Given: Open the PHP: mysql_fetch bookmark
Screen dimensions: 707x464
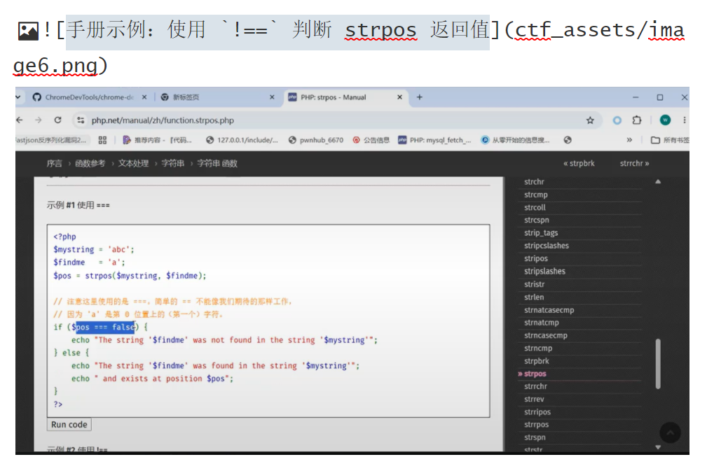Looking at the screenshot, I should (434, 140).
